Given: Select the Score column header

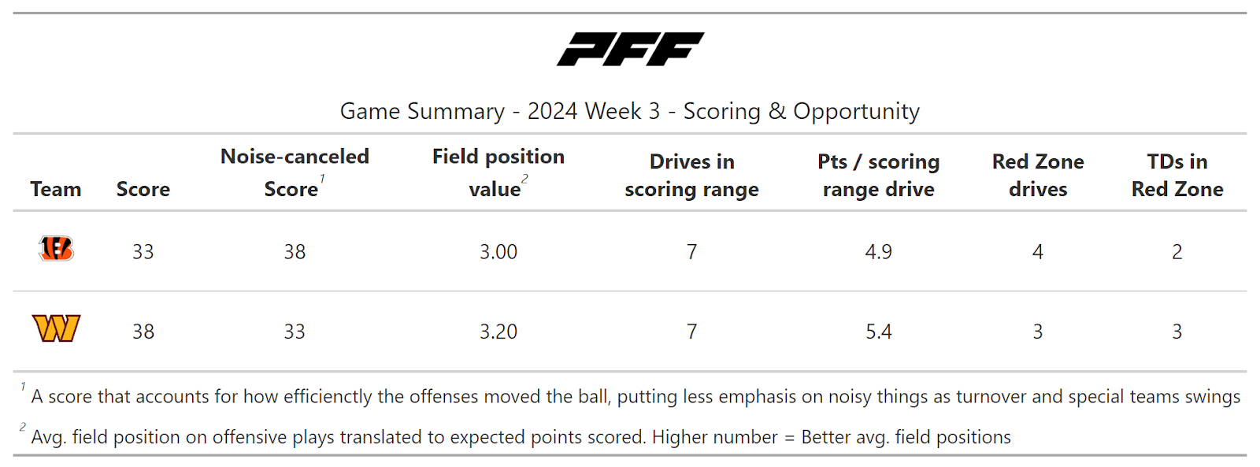Looking at the screenshot, I should coord(143,189).
